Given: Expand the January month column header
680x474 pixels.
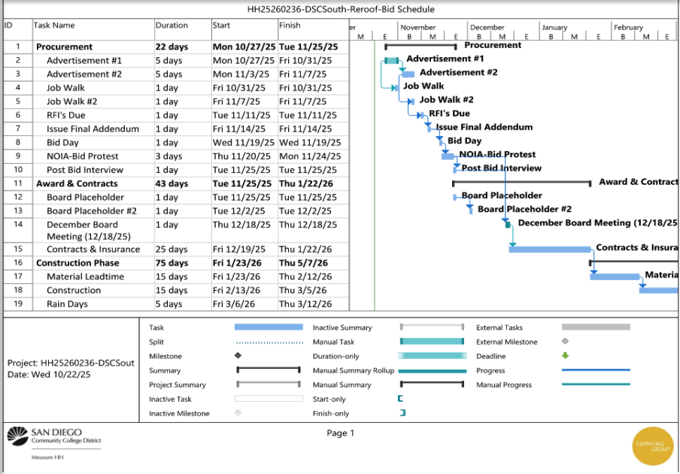Looking at the screenshot, I should (x=554, y=26).
